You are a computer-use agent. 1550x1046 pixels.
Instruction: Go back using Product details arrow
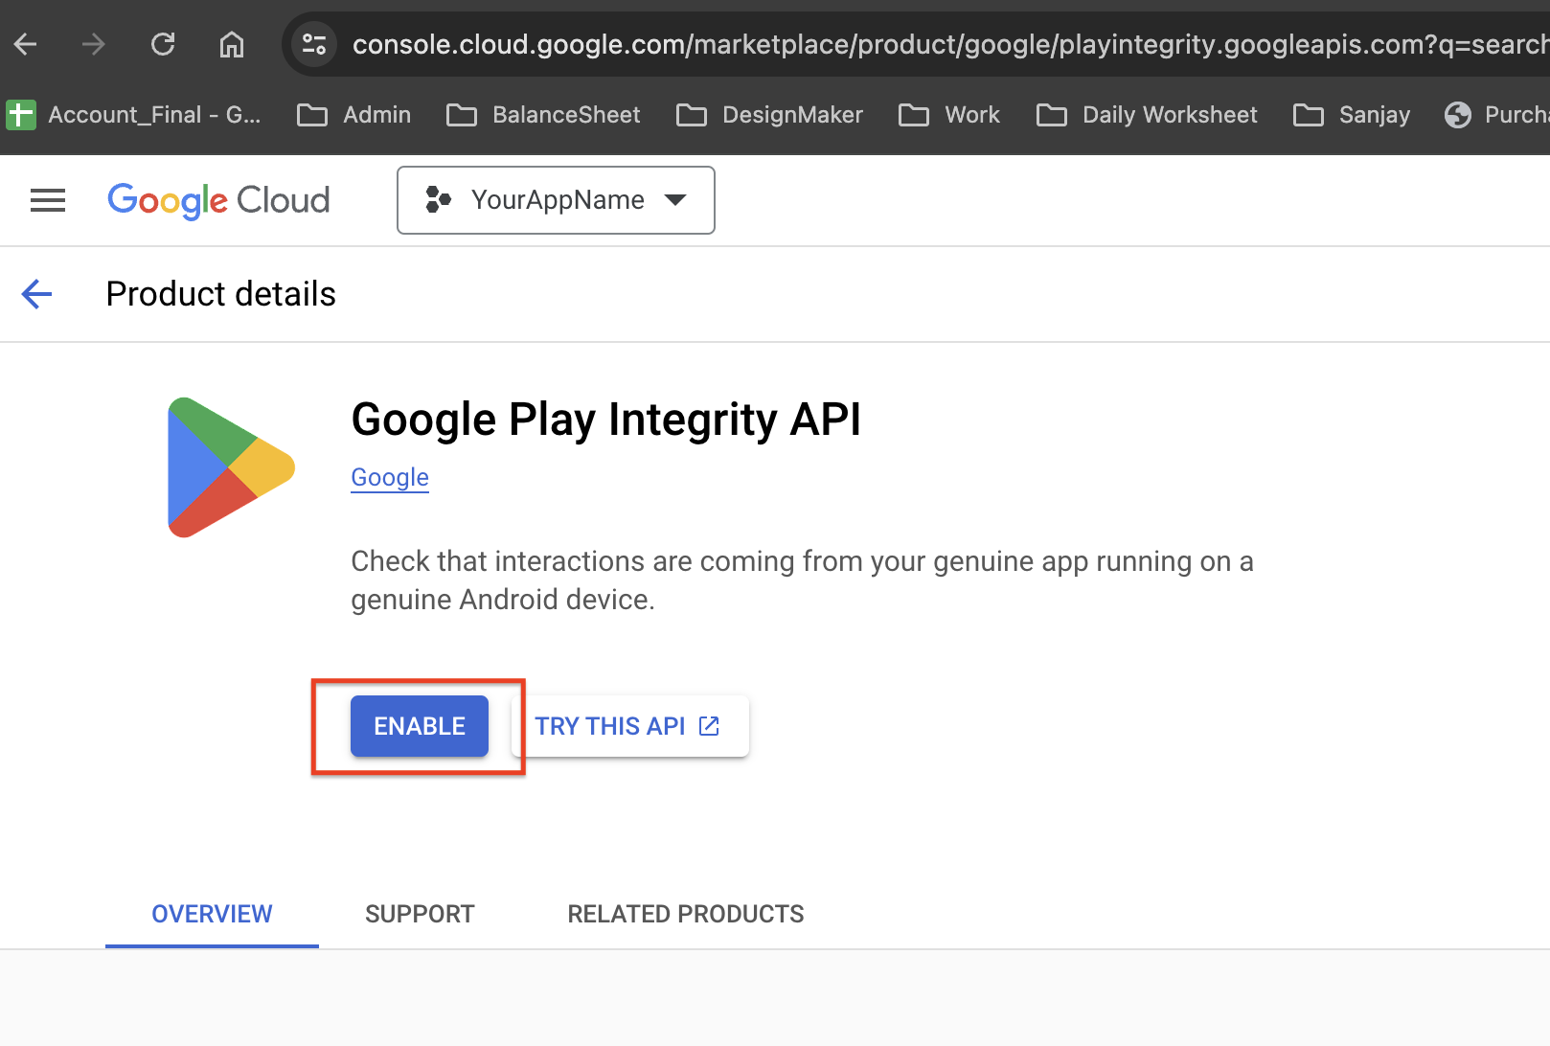coord(37,294)
